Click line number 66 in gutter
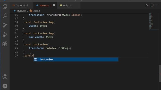 (16, 15)
